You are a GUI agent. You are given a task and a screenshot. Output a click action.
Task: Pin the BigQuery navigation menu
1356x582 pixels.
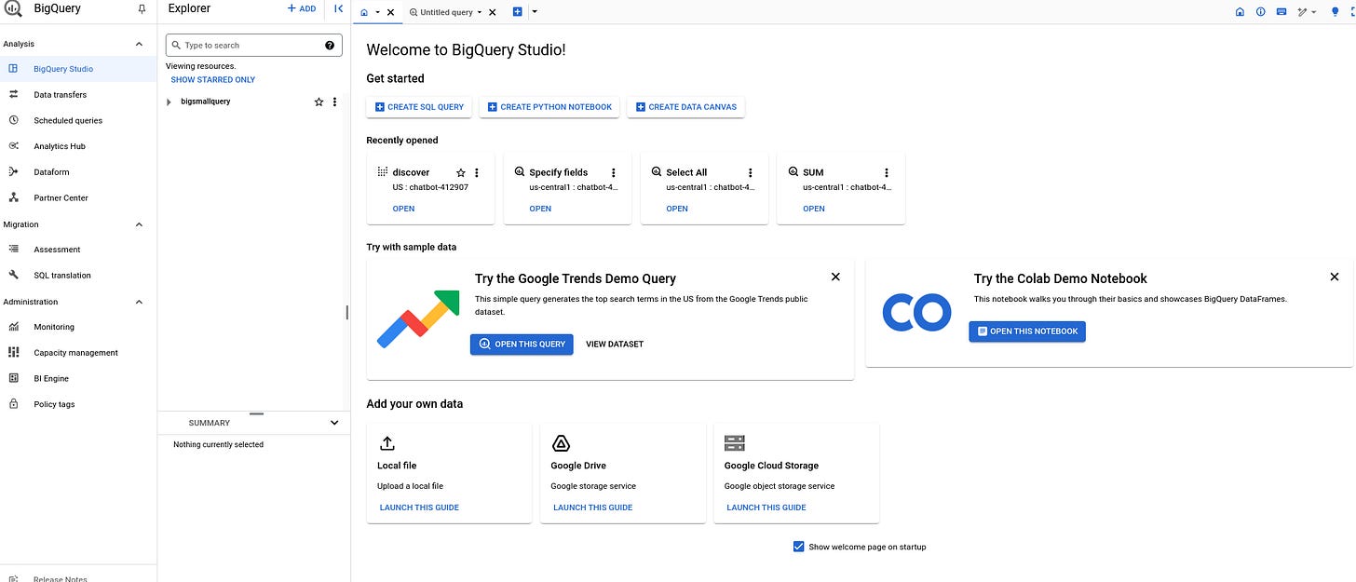(x=142, y=9)
